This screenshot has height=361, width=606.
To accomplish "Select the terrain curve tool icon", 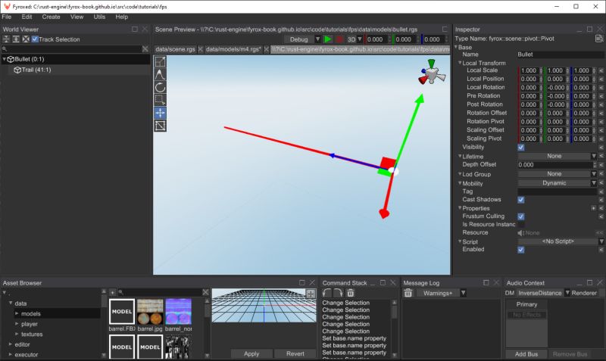I will (160, 74).
